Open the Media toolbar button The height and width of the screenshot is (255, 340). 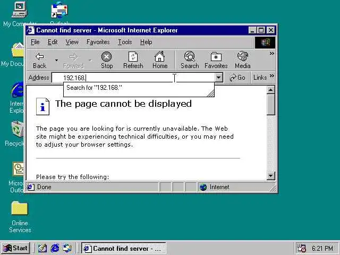[243, 60]
